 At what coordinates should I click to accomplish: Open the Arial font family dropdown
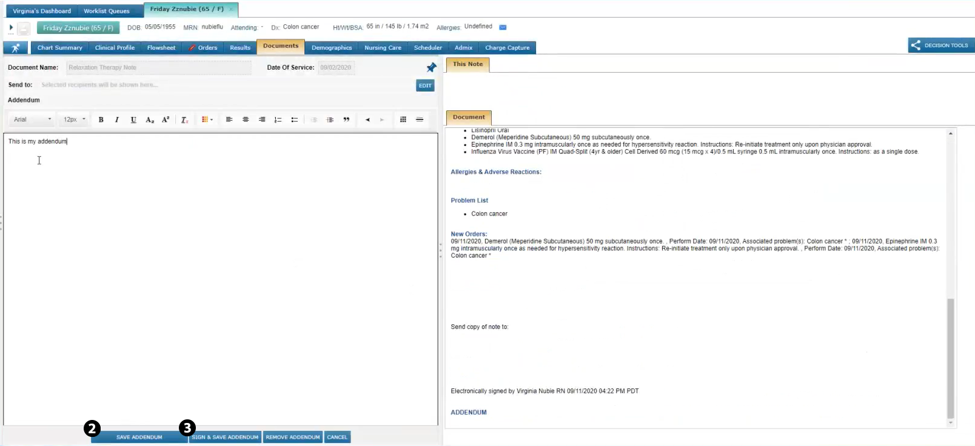32,120
